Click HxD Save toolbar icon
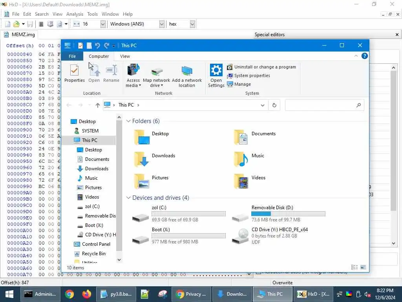The image size is (402, 302). pyautogui.click(x=30, y=24)
